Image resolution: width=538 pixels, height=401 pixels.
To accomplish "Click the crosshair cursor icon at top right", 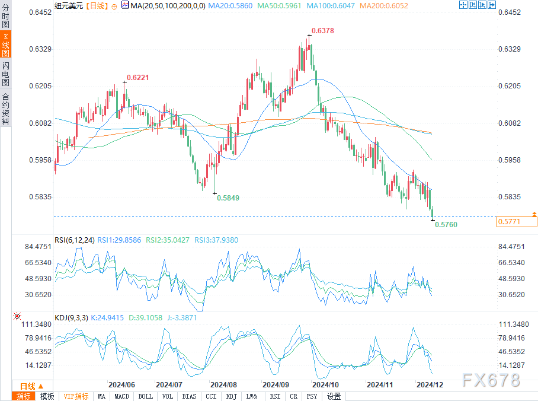I will [x=463, y=5].
